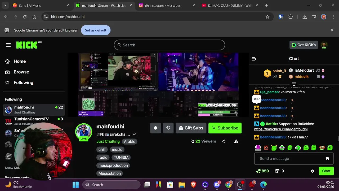This screenshot has width=339, height=191.
Task: Open Chrome tab search dropdown
Action: click(x=5, y=5)
